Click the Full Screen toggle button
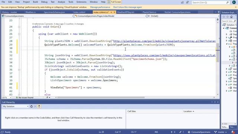The width and height of the screenshot is (238, 134). tap(115, 2)
